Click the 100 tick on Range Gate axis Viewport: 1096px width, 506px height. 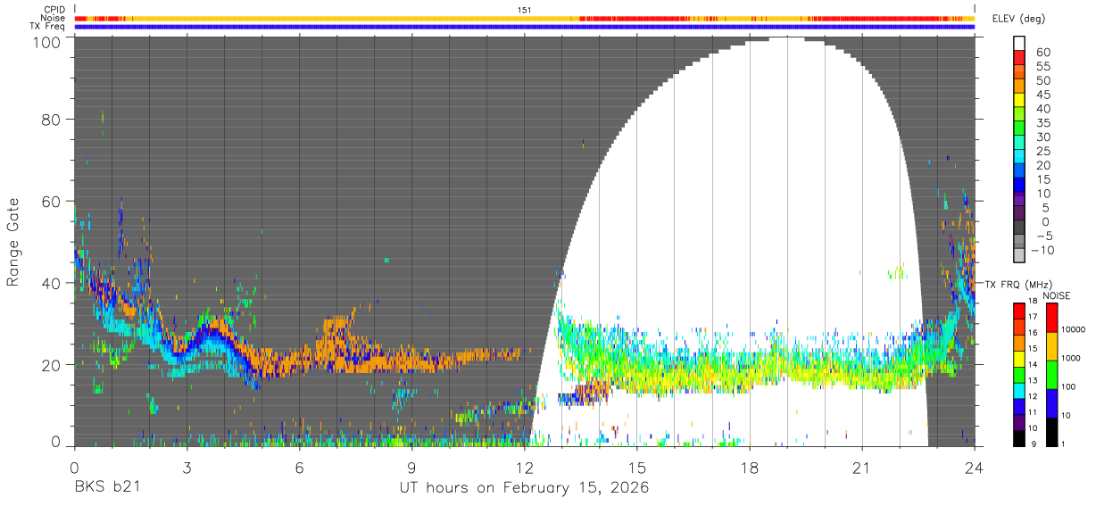[x=46, y=40]
